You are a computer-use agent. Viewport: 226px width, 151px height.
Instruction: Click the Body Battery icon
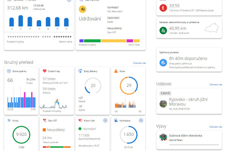coord(80,71)
